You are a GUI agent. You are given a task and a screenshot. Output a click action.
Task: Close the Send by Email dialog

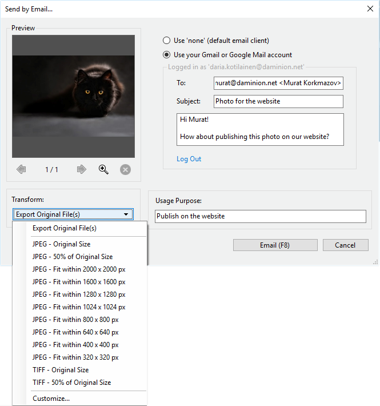(x=370, y=9)
